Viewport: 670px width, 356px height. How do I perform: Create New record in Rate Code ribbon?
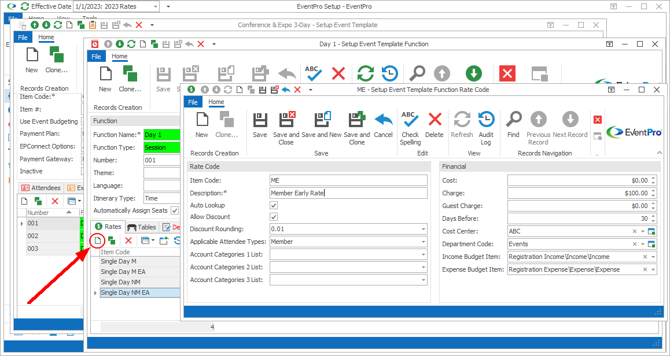click(x=202, y=125)
